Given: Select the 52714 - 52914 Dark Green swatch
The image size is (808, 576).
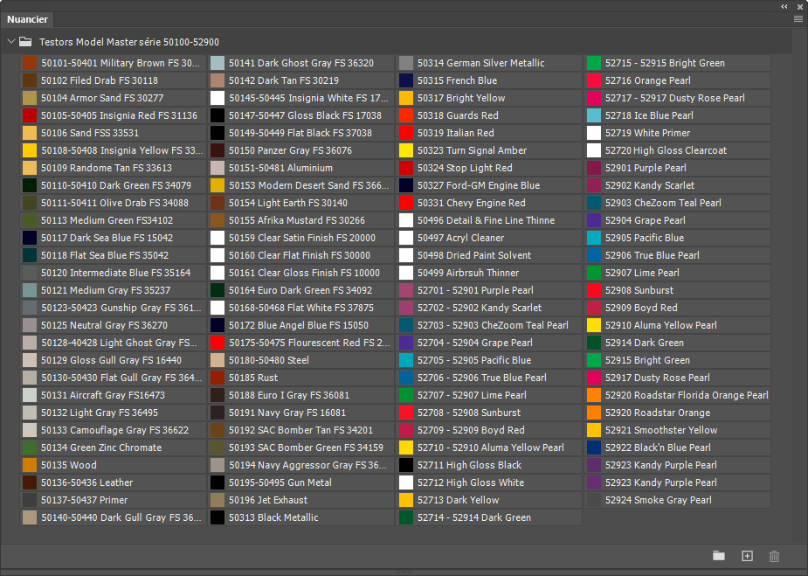Looking at the screenshot, I should coord(406,517).
